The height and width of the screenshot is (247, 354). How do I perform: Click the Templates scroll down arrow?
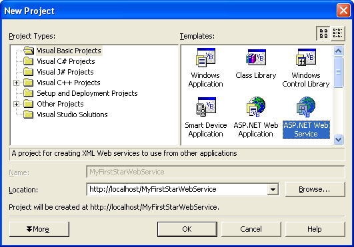338,140
